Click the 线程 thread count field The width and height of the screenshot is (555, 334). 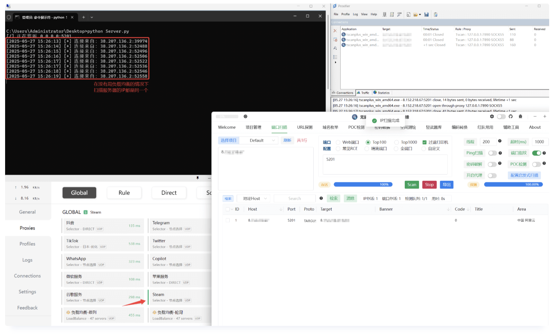488,142
